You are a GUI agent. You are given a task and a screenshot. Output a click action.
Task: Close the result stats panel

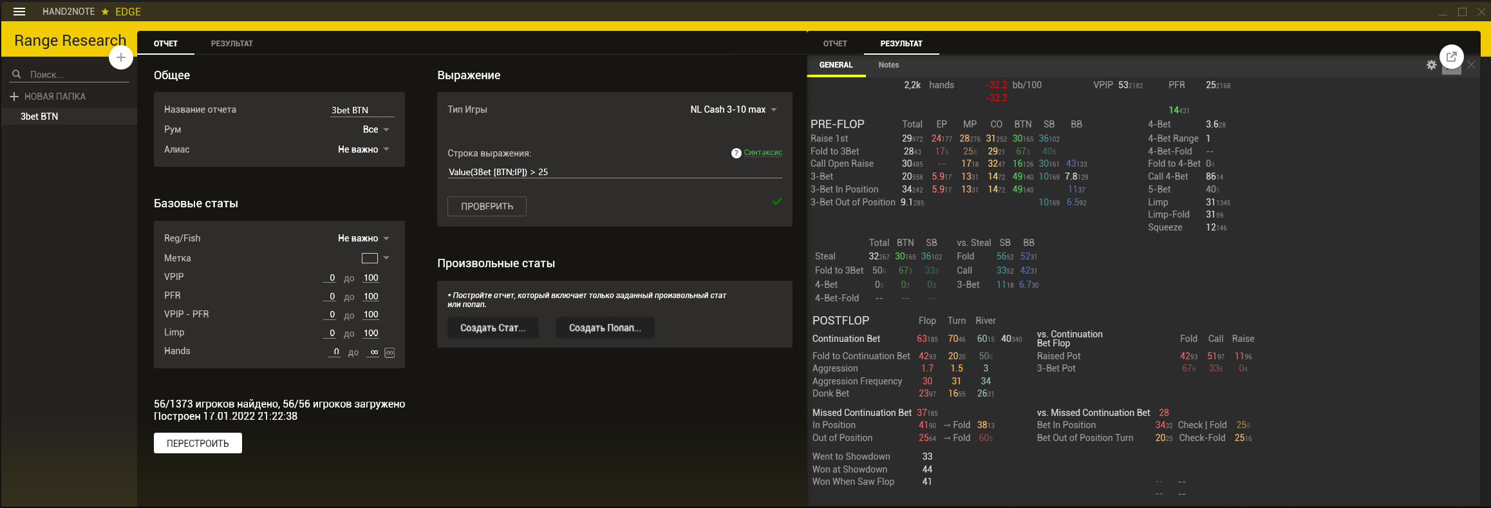tap(1471, 65)
